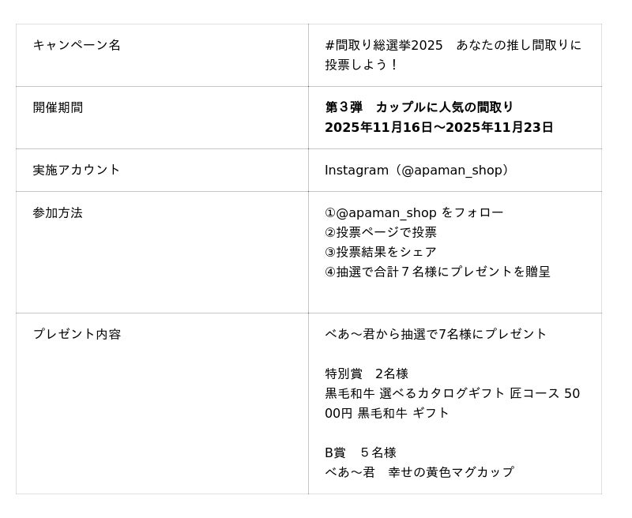The height and width of the screenshot is (518, 632).
Task: Click the 特別賞 2名様 prize heading
Action: point(367,373)
